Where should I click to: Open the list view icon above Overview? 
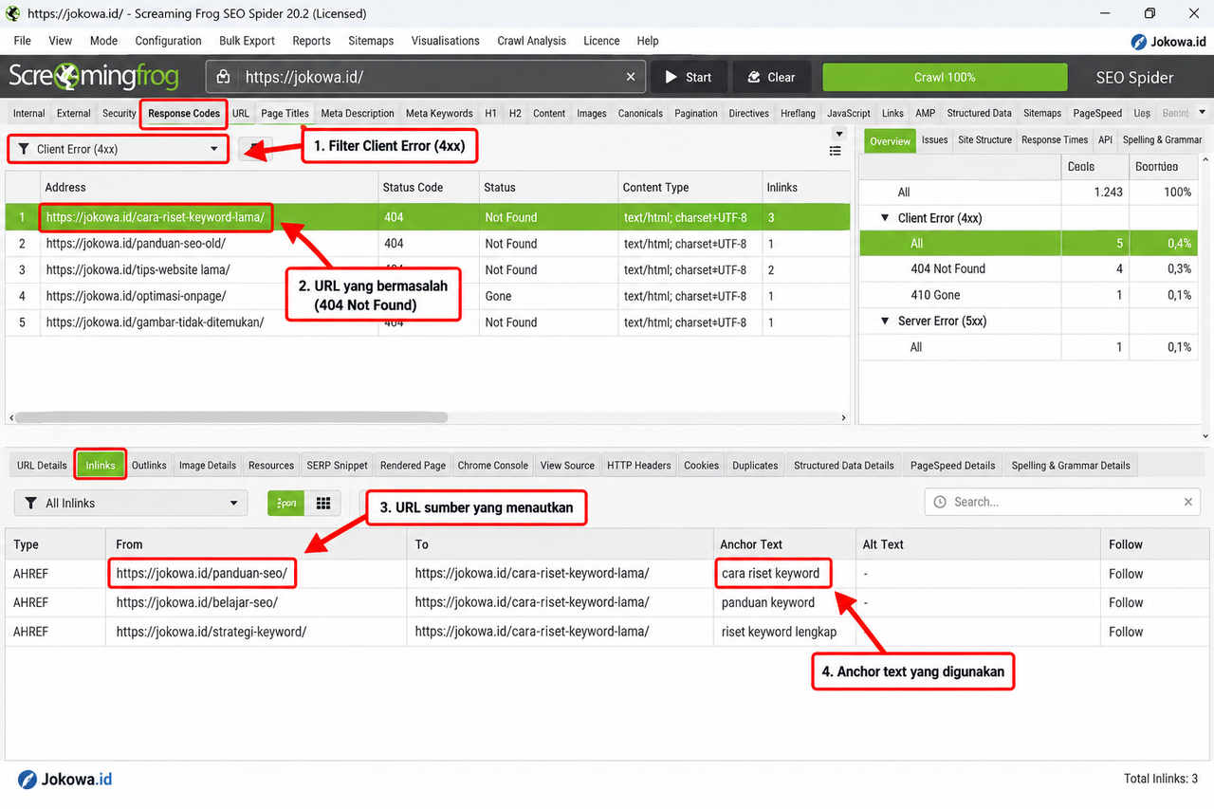coord(836,151)
